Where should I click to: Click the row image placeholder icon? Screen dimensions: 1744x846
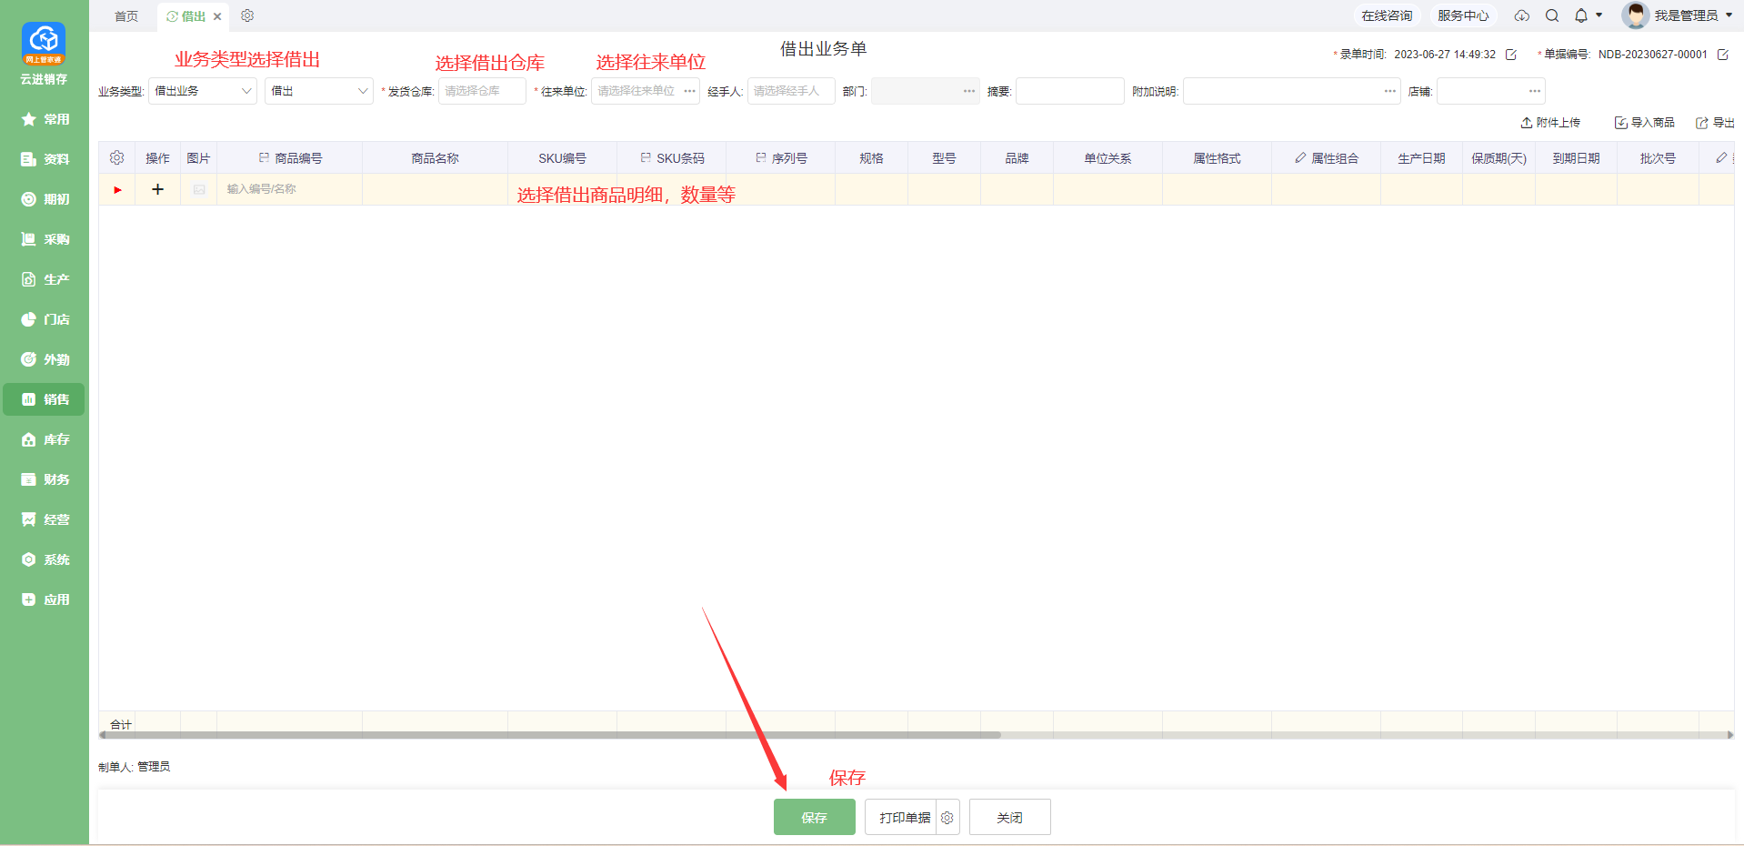coord(199,189)
